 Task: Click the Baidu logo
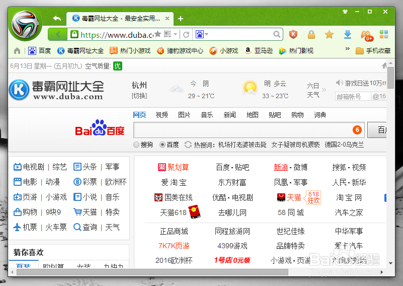click(100, 128)
